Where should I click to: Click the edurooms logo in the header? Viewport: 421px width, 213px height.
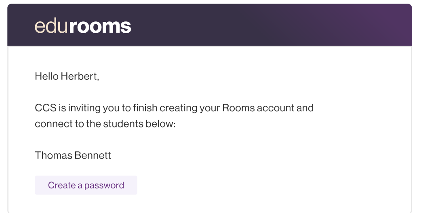[83, 26]
